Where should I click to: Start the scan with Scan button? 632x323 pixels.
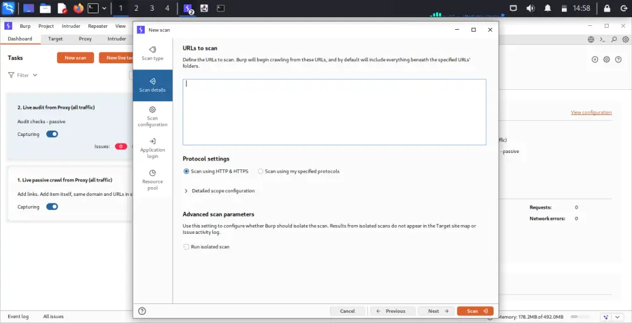coord(475,311)
